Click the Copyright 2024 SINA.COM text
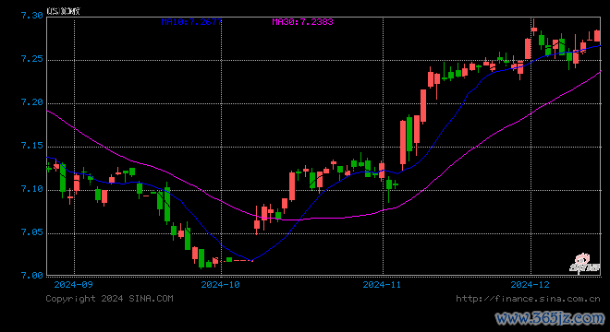The width and height of the screenshot is (610, 332). click(109, 298)
